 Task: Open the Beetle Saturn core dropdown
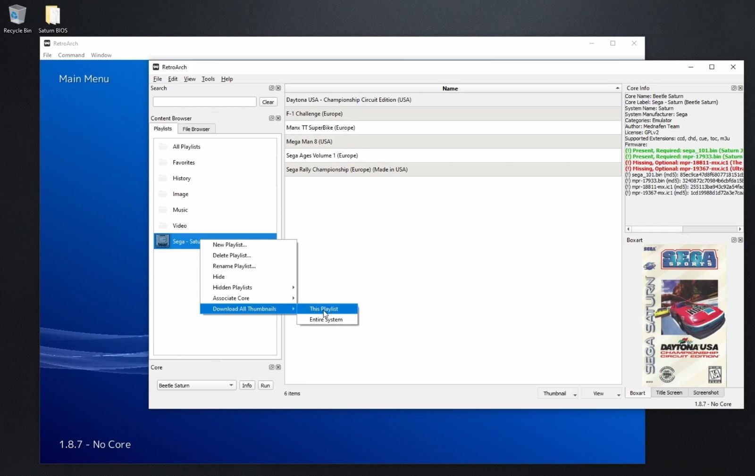pyautogui.click(x=196, y=386)
